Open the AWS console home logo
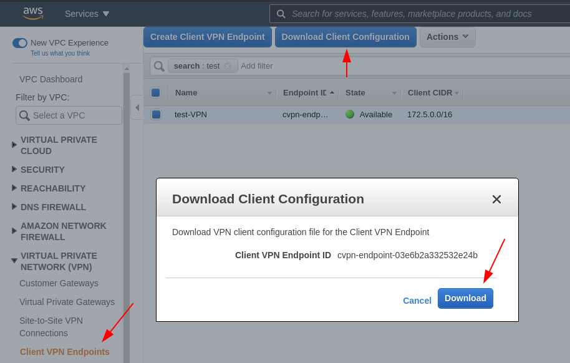The height and width of the screenshot is (363, 570). [33, 13]
